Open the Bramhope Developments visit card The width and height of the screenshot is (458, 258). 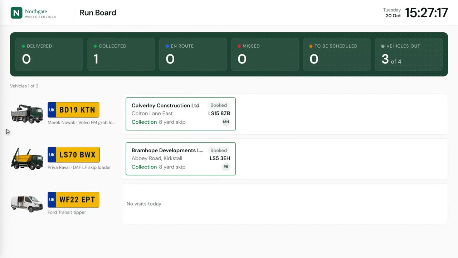tap(181, 159)
